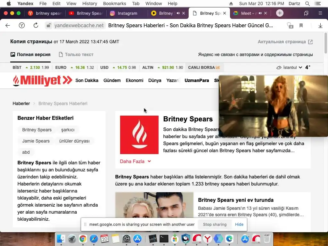Screen dimensions: 328x246
Task: Click the yandexwebcache.net address field
Action: [x=79, y=26]
